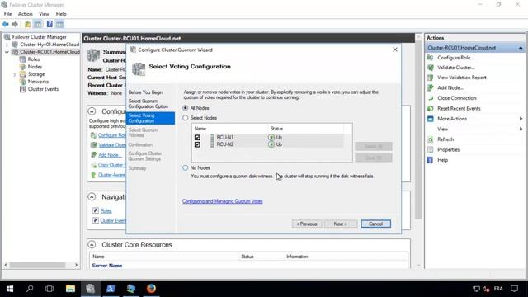
Task: Click Reset Recent Events icon
Action: click(431, 108)
